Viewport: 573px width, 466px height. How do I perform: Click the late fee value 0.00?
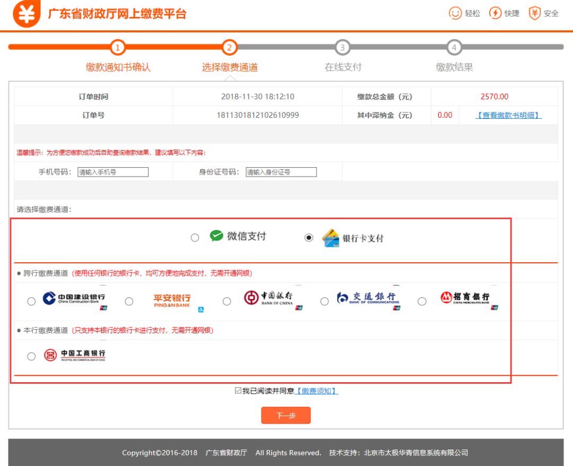pos(445,115)
